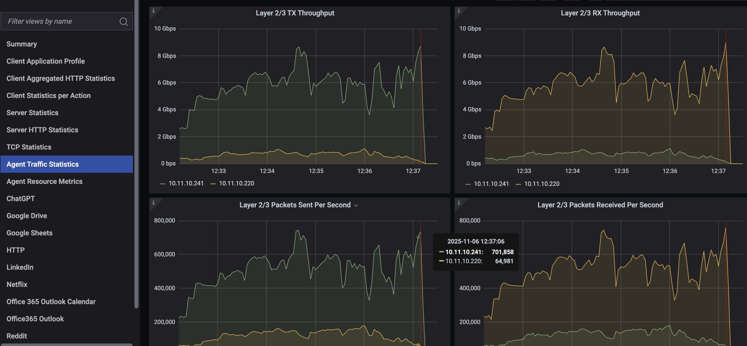Click the search magnifier icon in filter box
This screenshot has height=346, width=747.
tap(123, 22)
